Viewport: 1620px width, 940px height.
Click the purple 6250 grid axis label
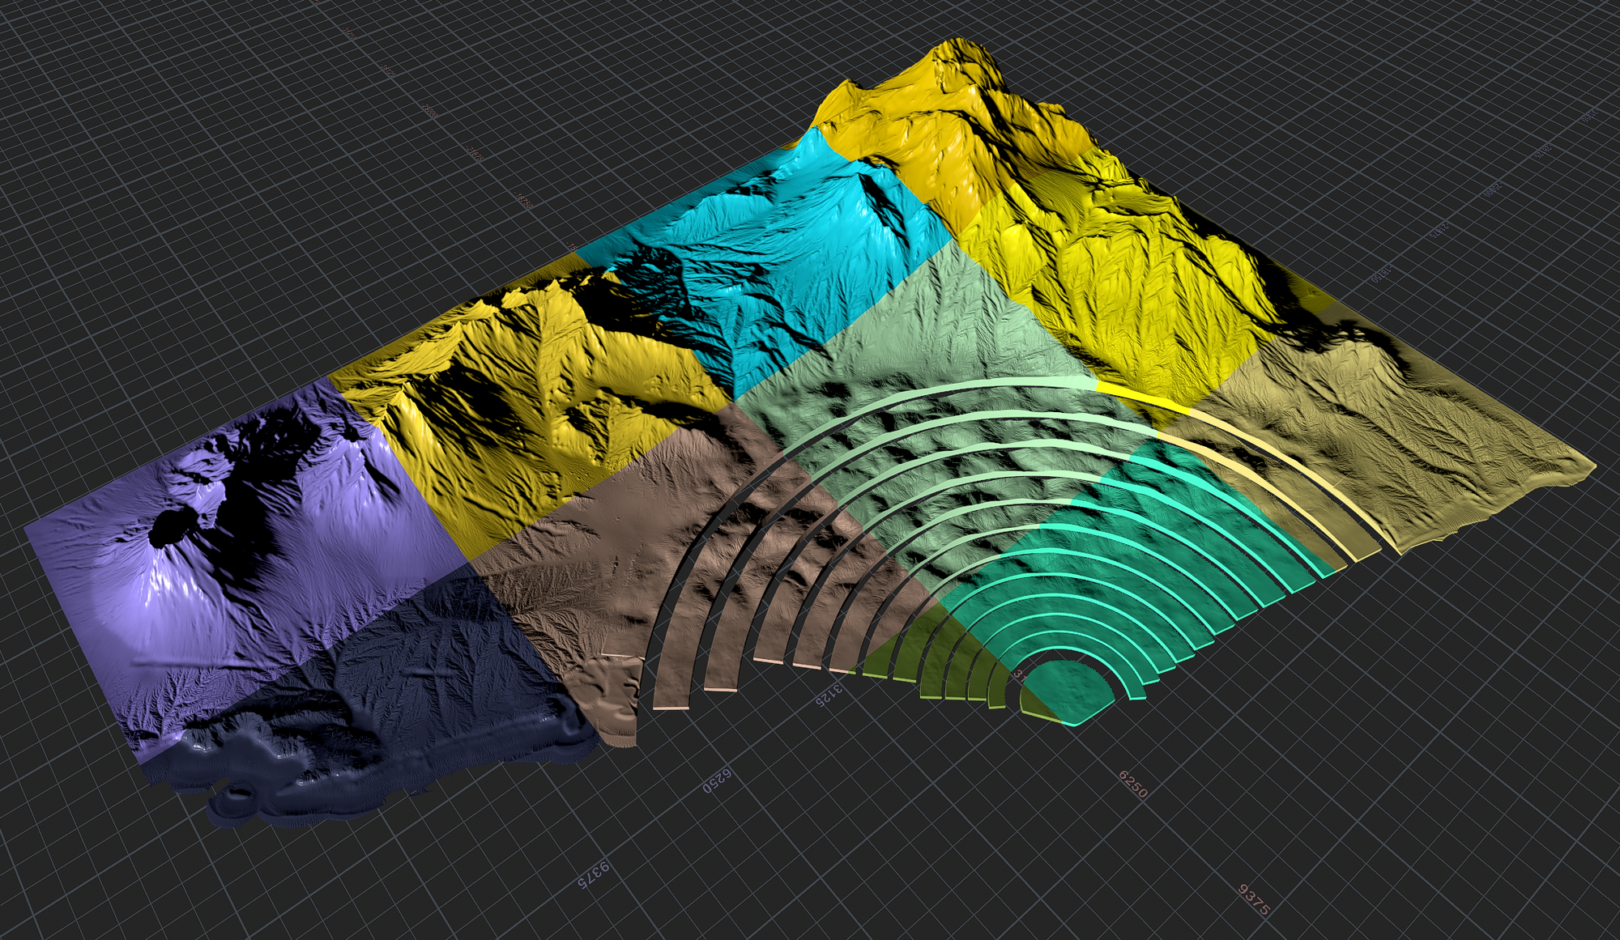click(x=717, y=780)
